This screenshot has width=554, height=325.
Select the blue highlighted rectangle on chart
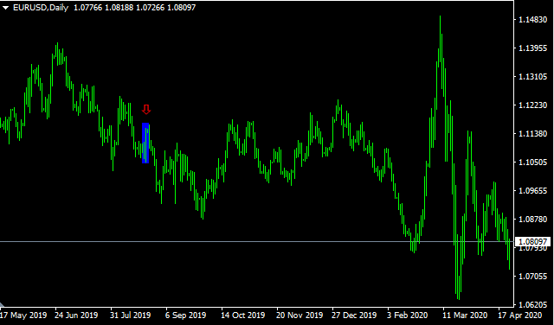point(145,143)
